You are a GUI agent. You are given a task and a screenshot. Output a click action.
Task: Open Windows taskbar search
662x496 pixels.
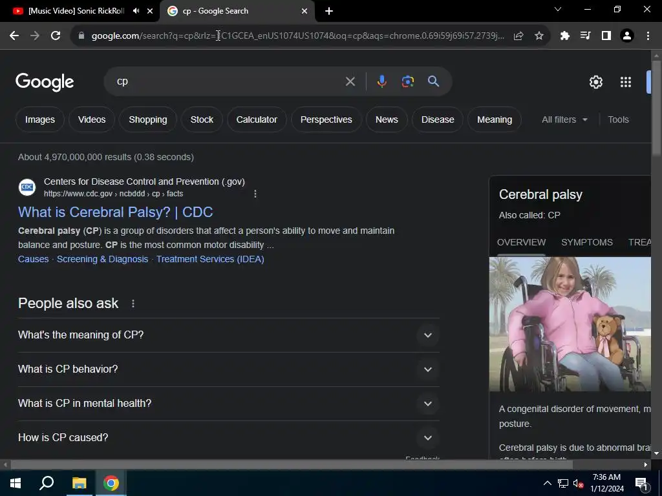point(47,483)
